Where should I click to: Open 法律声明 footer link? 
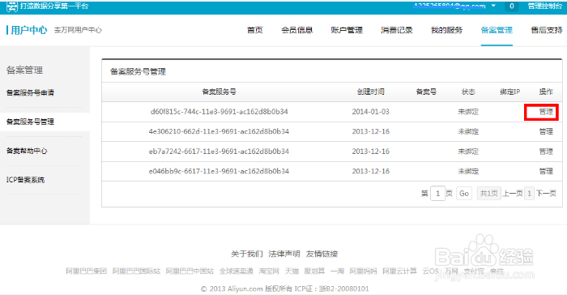coord(284,254)
